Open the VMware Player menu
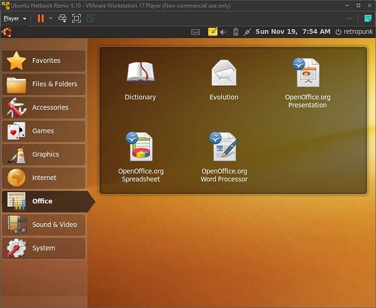Image resolution: width=376 pixels, height=308 pixels. pyautogui.click(x=15, y=18)
